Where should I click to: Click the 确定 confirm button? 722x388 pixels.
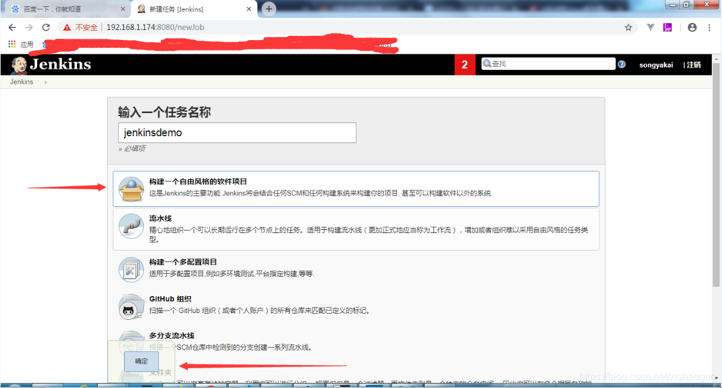(x=142, y=361)
